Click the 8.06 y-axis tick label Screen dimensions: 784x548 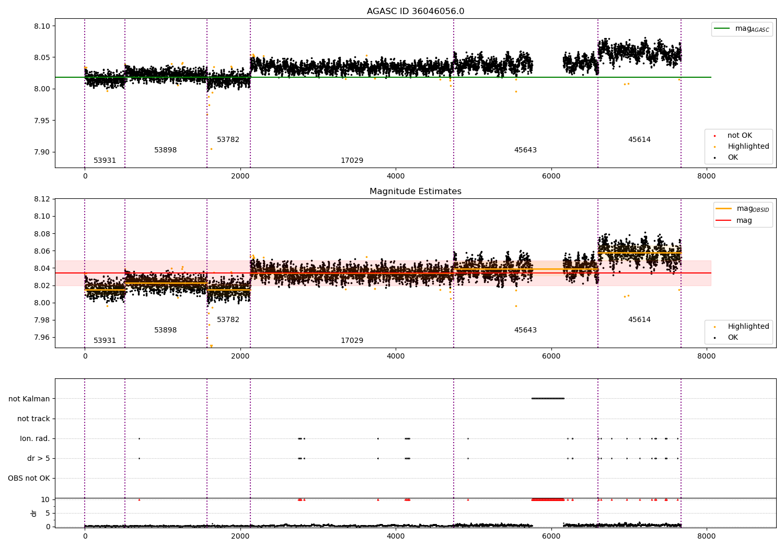tap(42, 251)
